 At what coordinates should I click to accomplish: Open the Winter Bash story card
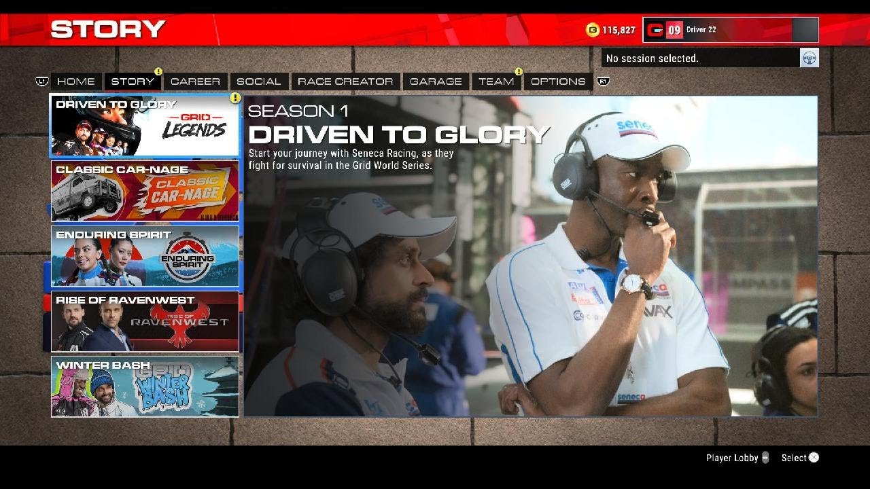click(x=145, y=386)
